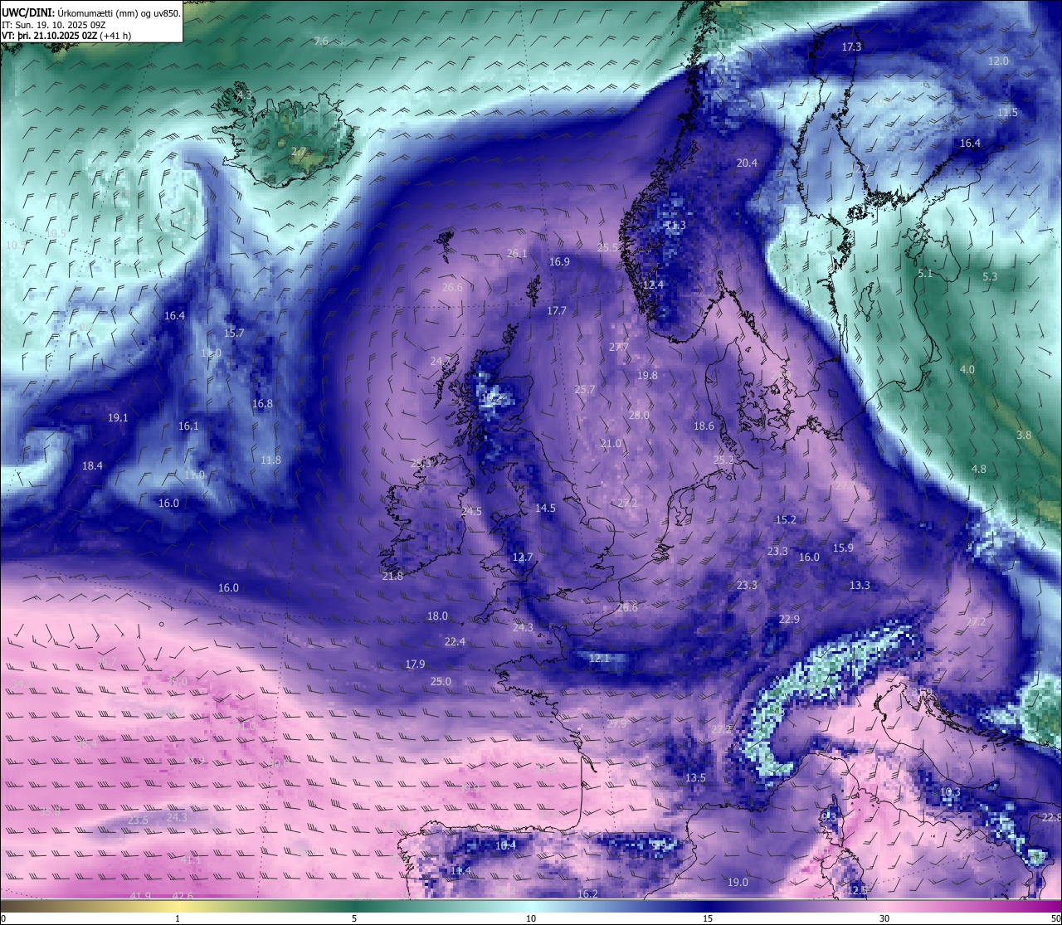Click the 15.9 value label
Viewport: 1062px width, 925px height.
tap(843, 548)
